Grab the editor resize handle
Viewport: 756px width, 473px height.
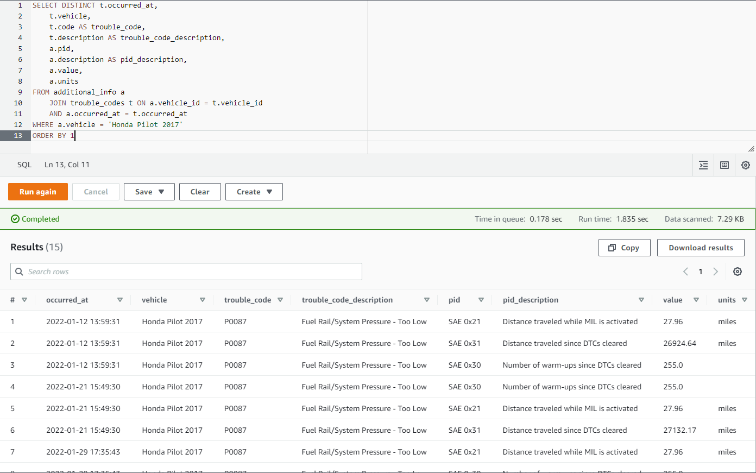click(751, 149)
